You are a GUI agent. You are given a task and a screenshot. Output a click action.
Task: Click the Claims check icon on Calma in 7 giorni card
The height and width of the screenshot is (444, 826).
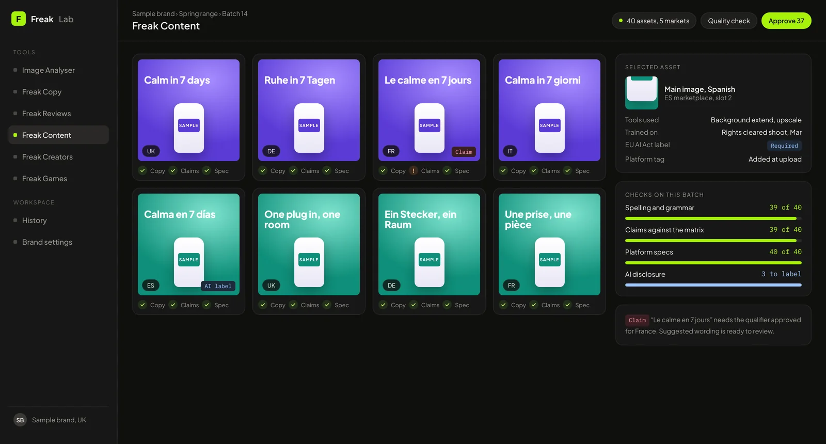[x=534, y=170]
